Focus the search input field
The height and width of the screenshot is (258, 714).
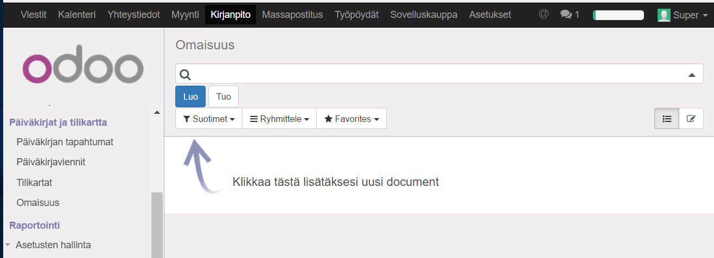439,74
